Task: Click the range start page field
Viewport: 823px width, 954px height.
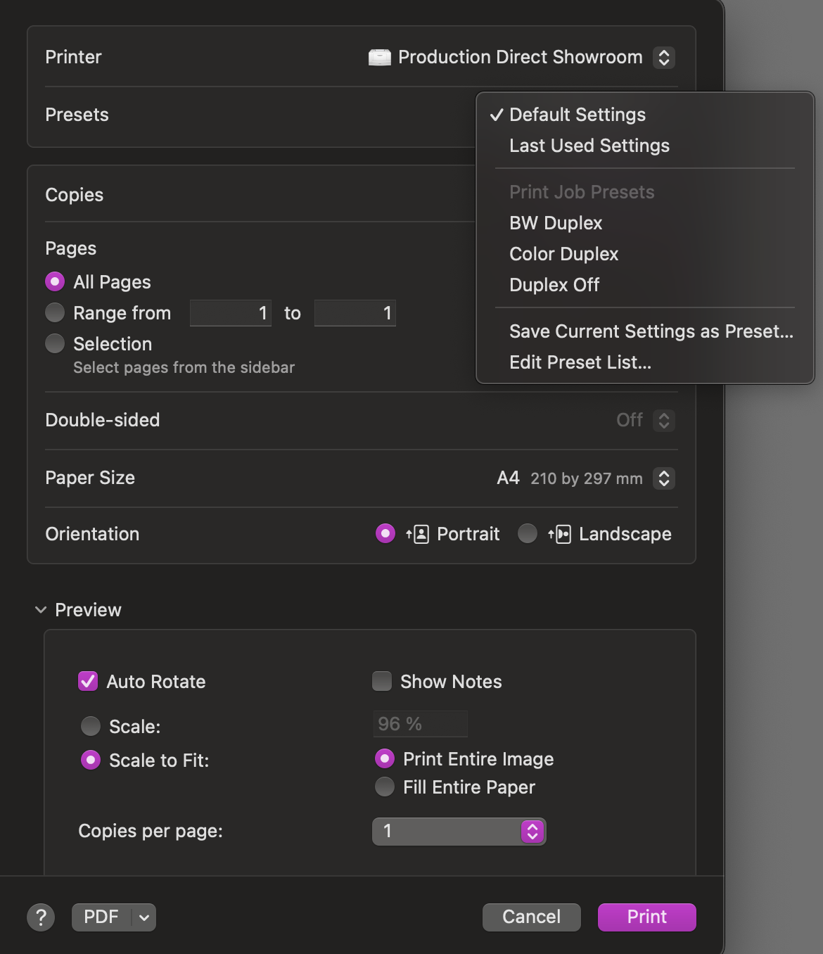Action: [x=231, y=313]
